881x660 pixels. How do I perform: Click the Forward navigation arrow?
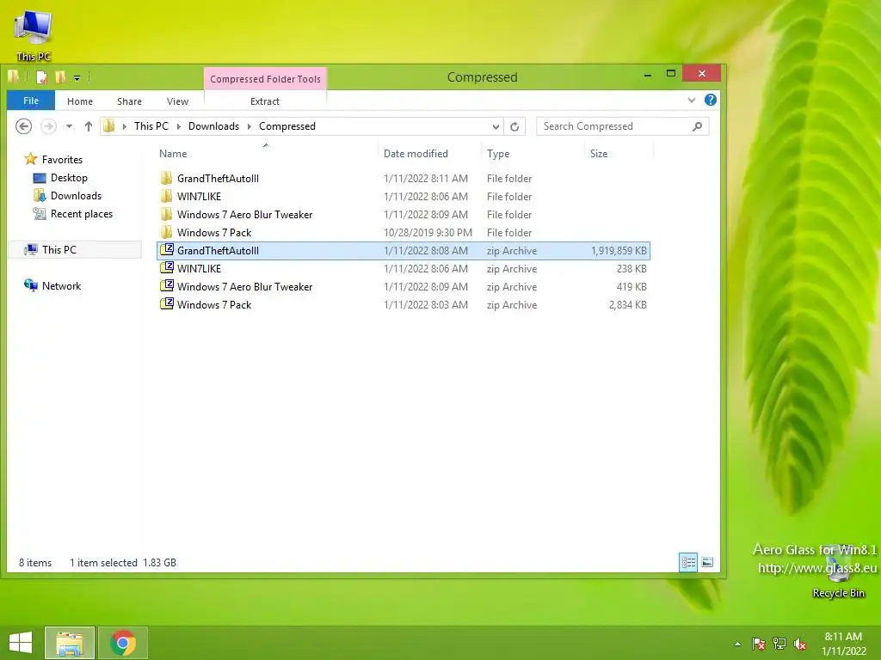point(49,126)
